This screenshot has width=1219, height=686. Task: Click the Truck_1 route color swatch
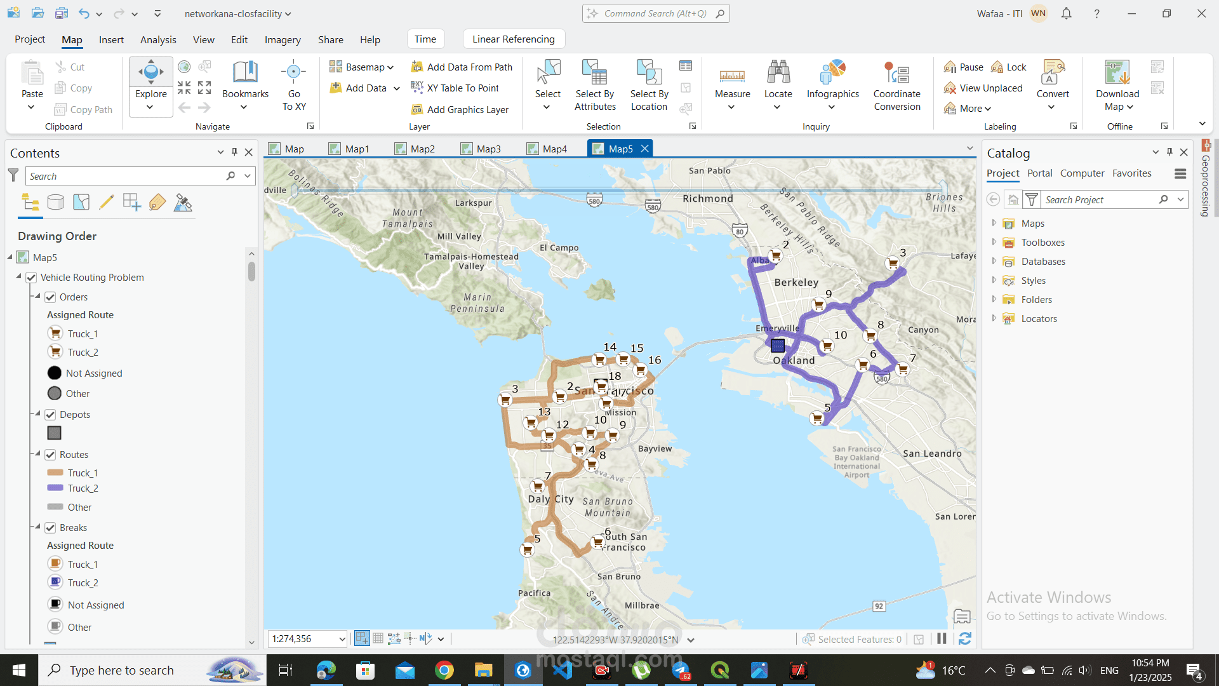point(55,473)
